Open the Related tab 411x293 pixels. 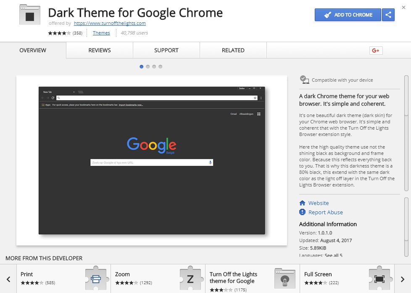[233, 50]
